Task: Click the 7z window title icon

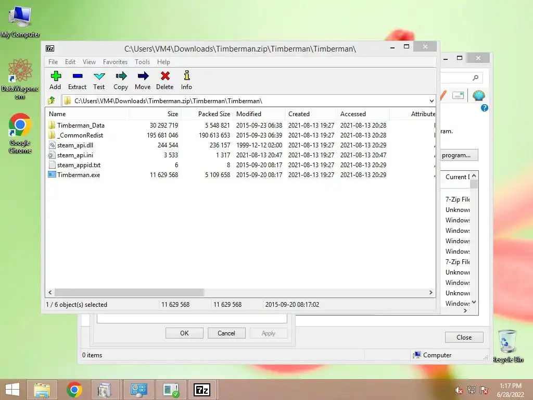Action: (50, 48)
